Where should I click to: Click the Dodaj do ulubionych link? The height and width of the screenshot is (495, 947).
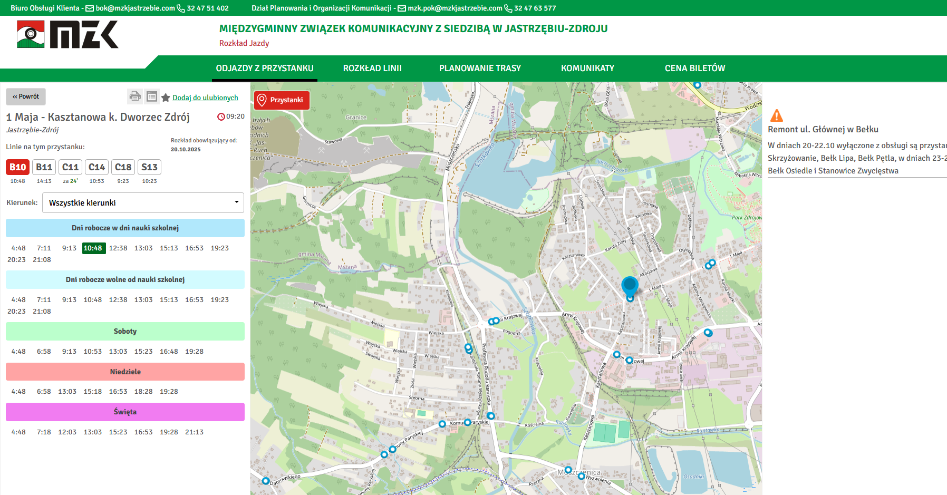tap(205, 98)
